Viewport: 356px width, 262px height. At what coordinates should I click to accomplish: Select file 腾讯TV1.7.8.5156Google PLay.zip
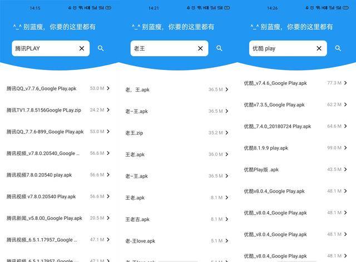[x=43, y=110]
